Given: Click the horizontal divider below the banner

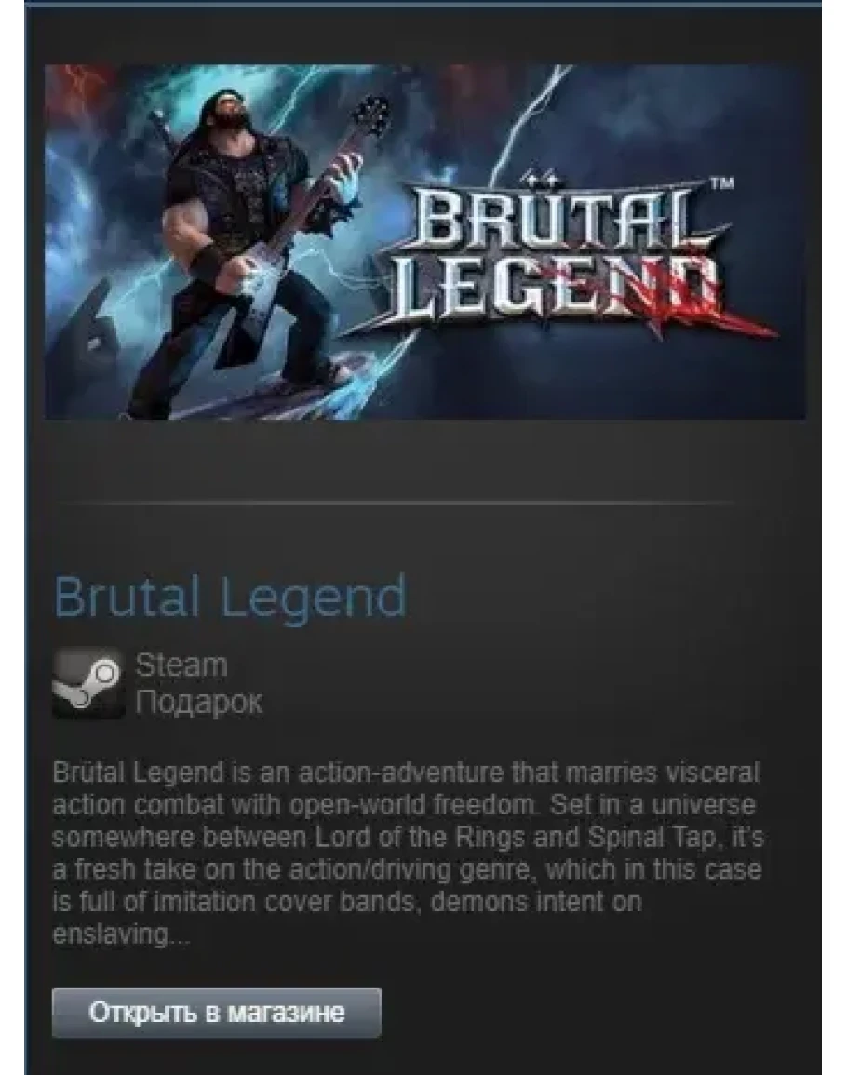Looking at the screenshot, I should tap(397, 503).
